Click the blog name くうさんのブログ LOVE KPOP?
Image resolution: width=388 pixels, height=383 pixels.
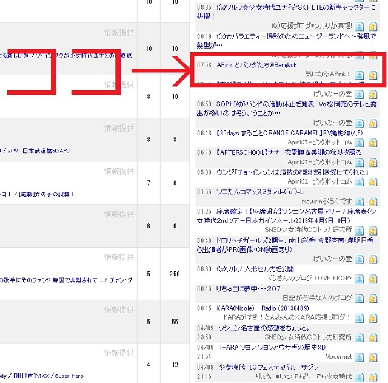pos(310,278)
